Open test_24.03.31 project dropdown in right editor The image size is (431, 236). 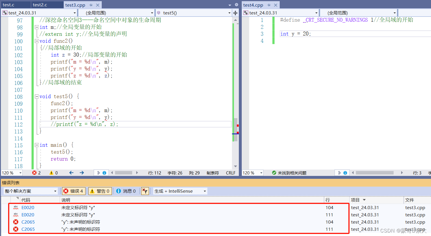pyautogui.click(x=281, y=13)
